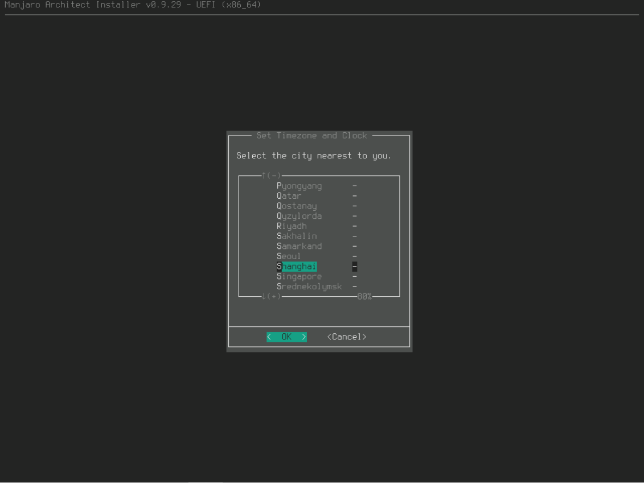Screen dimensions: 644x483
Task: Click the Set Timezone and Clock title
Action: click(x=311, y=136)
